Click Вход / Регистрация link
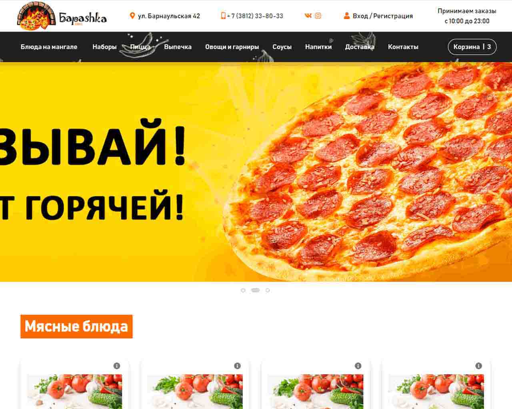Viewport: 512px width, 409px height. 383,16
